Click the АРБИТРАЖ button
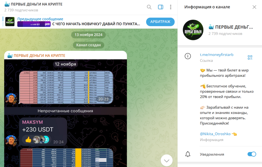 (x=160, y=22)
